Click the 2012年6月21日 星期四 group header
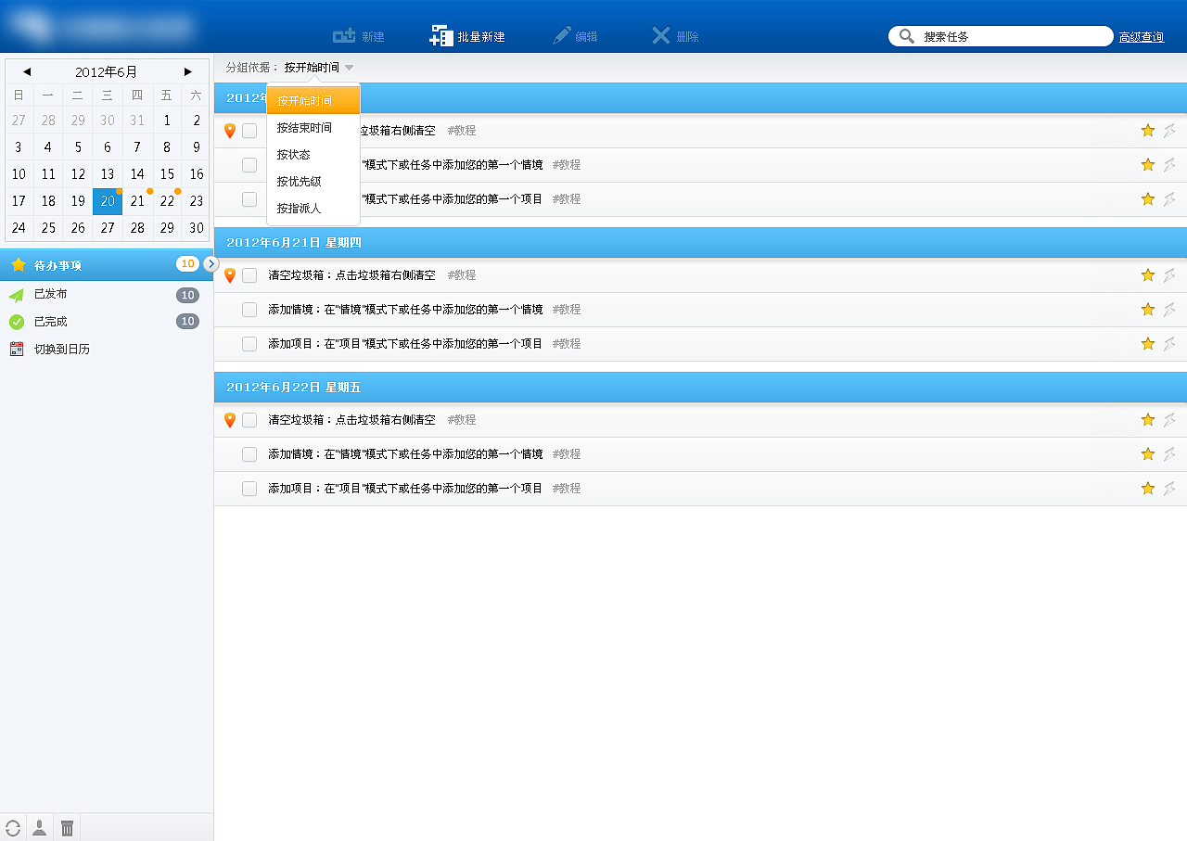1187x841 pixels. click(x=700, y=242)
